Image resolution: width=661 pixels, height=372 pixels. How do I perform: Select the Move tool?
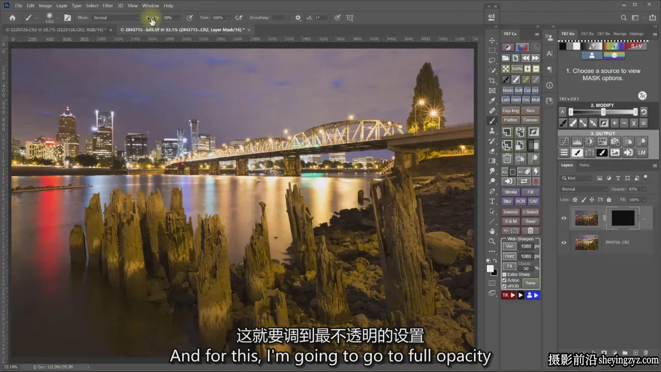[492, 40]
